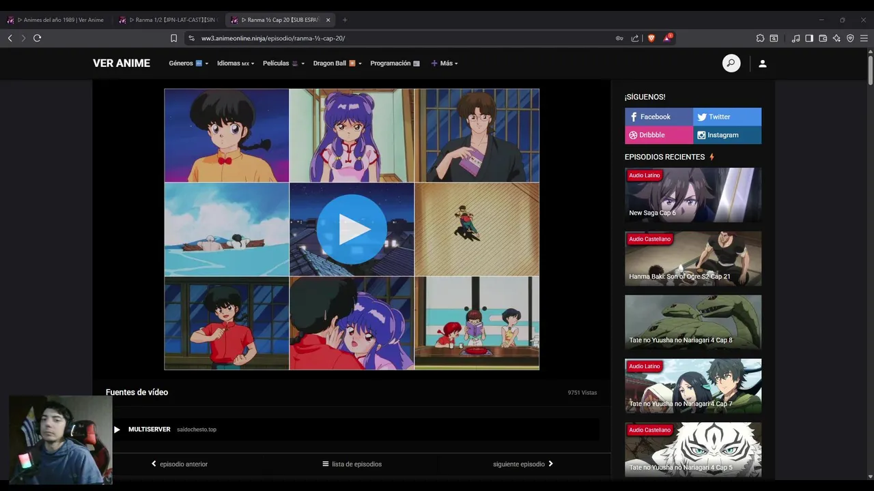This screenshot has height=491, width=874.
Task: Open the Programación menu item
Action: coord(395,63)
